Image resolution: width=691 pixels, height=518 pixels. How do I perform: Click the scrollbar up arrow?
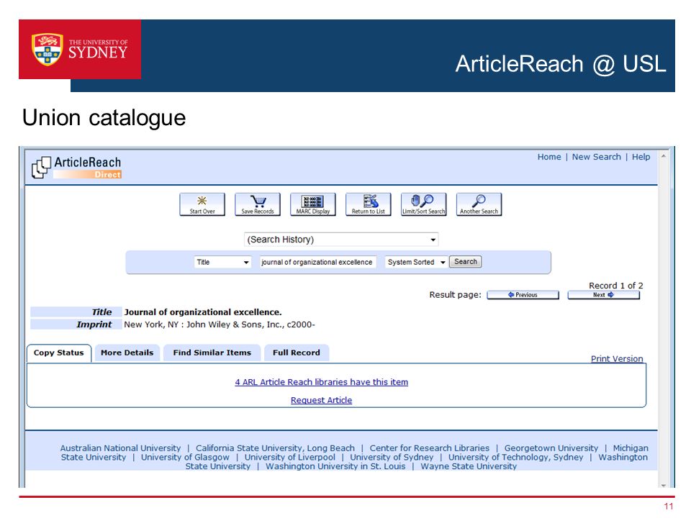click(663, 156)
